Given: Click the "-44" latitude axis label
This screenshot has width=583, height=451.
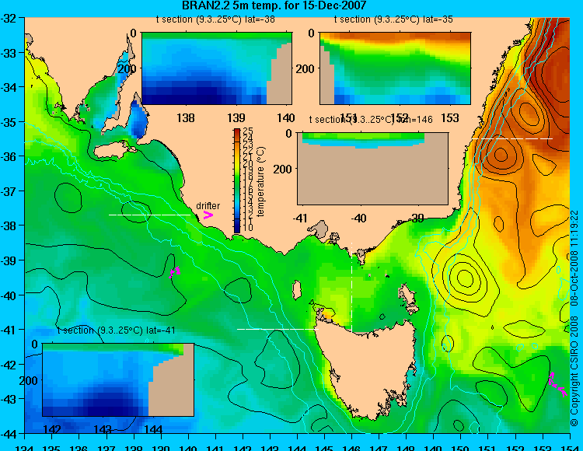Looking at the screenshot, I should (x=9, y=434).
